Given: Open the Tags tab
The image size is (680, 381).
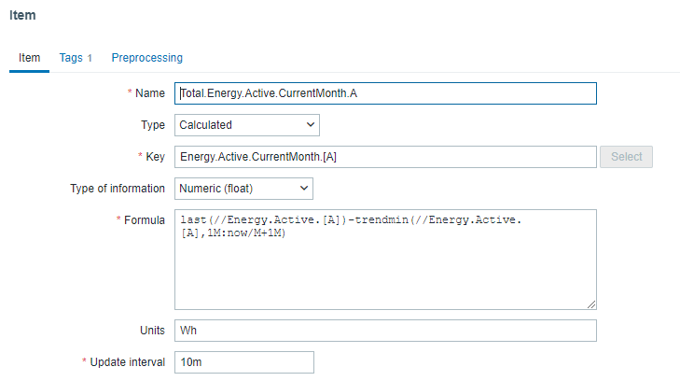Looking at the screenshot, I should pyautogui.click(x=75, y=57).
